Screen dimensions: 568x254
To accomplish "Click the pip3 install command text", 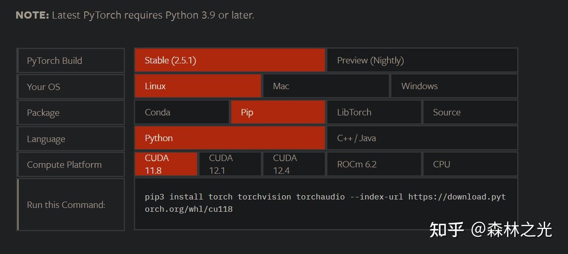I will 325,203.
